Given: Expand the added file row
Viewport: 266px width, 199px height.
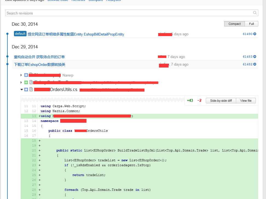Looking at the screenshot, I should [21, 82].
